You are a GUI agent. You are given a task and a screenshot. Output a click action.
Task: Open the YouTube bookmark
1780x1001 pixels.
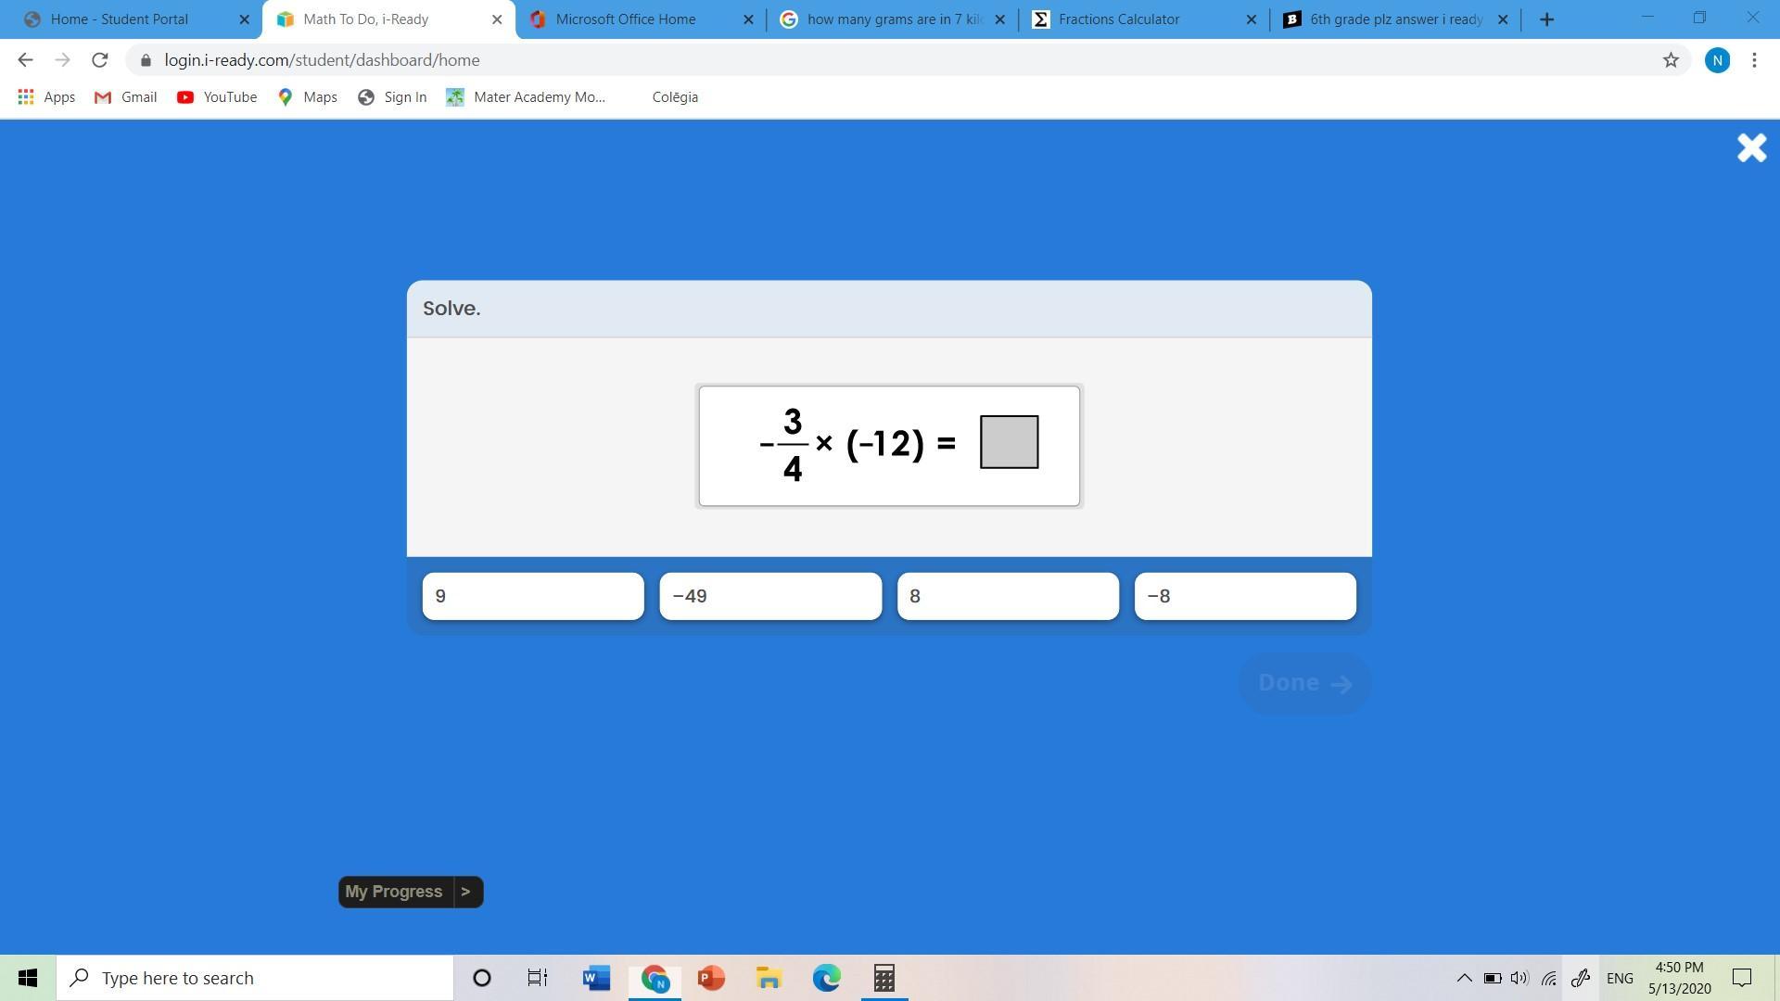coord(217,97)
